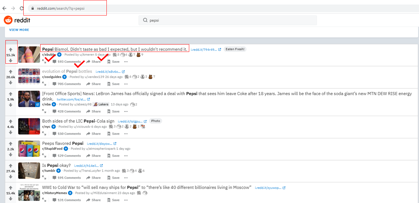419x203 pixels.
Task: Downvote the evolution of Pepsi bottles post
Action: pos(10,83)
